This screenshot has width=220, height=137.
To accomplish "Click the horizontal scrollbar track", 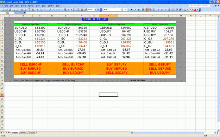I will point(209,133).
